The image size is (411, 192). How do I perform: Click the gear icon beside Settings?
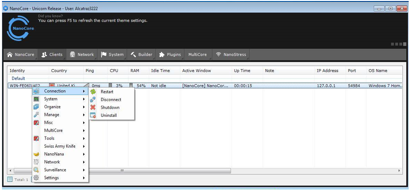[36, 178]
